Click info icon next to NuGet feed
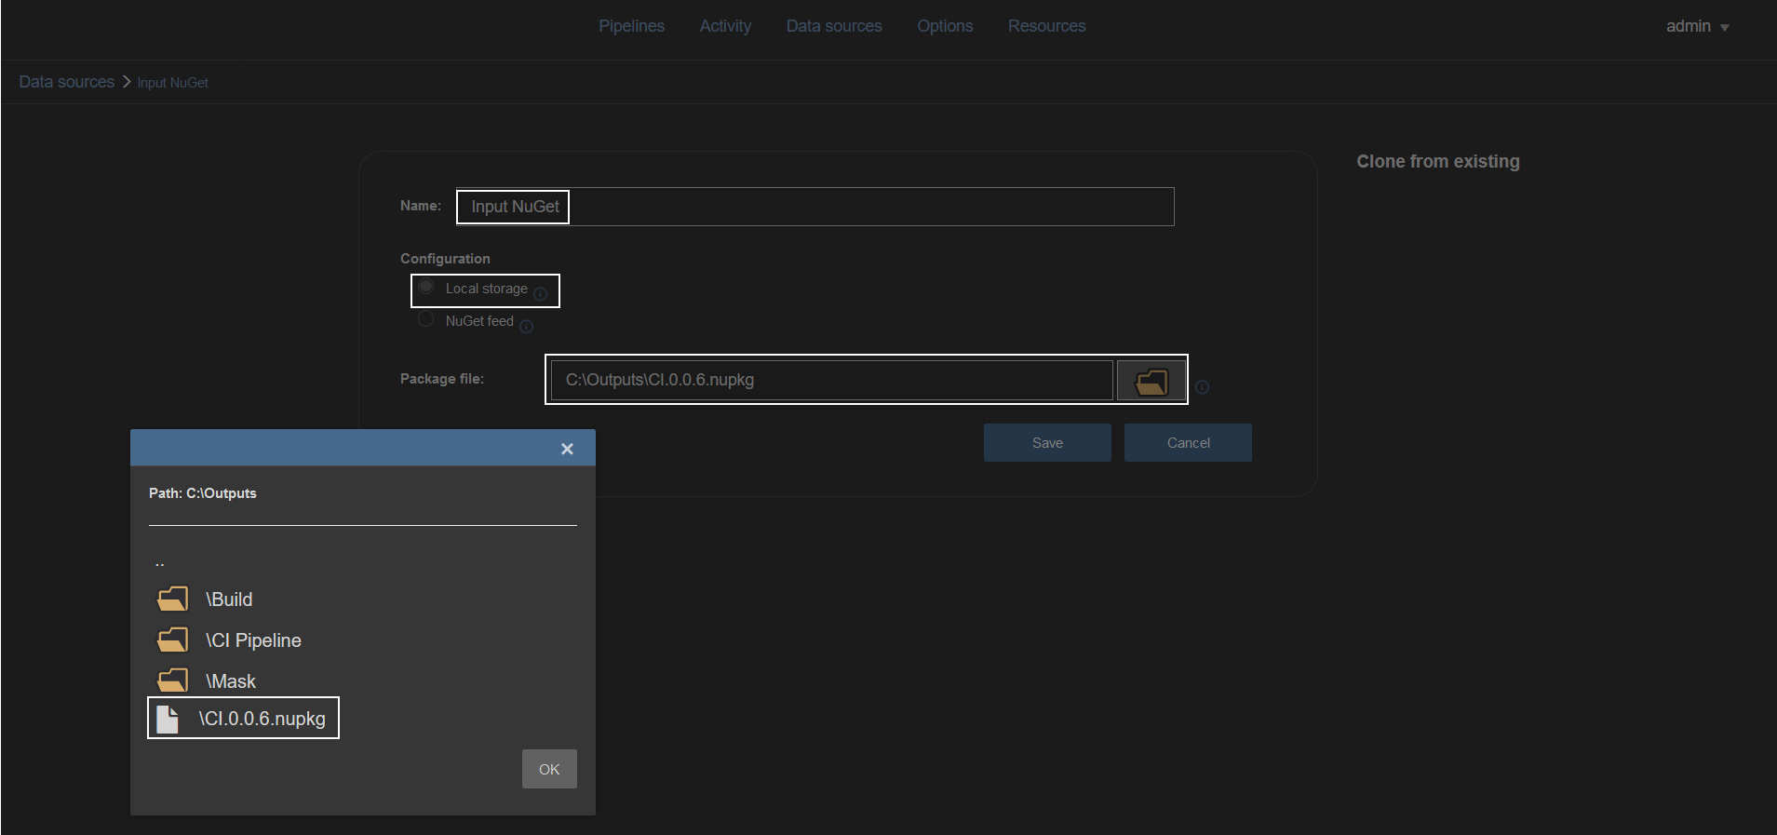The image size is (1777, 835). click(527, 326)
